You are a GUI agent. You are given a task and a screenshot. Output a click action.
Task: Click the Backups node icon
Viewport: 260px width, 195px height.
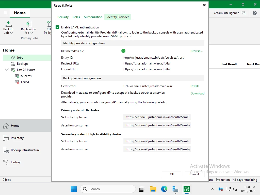13,64
